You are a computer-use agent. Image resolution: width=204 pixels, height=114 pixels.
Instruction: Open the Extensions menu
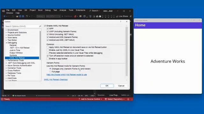coord(81,10)
